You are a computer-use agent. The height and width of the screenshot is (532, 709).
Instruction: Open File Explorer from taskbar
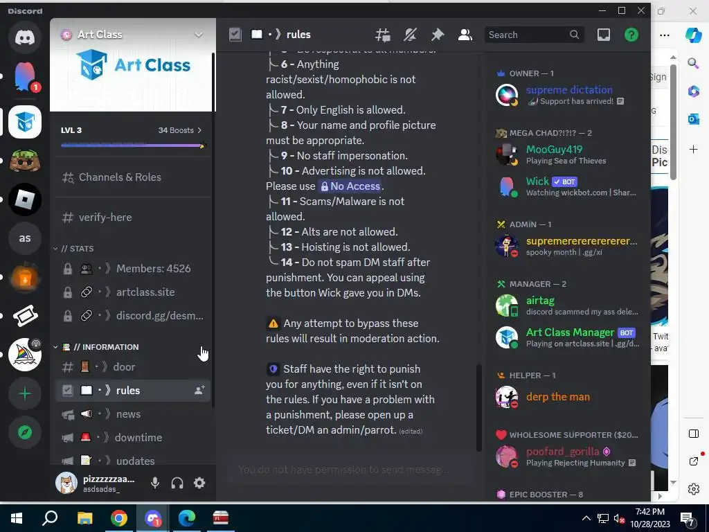pyautogui.click(x=84, y=518)
